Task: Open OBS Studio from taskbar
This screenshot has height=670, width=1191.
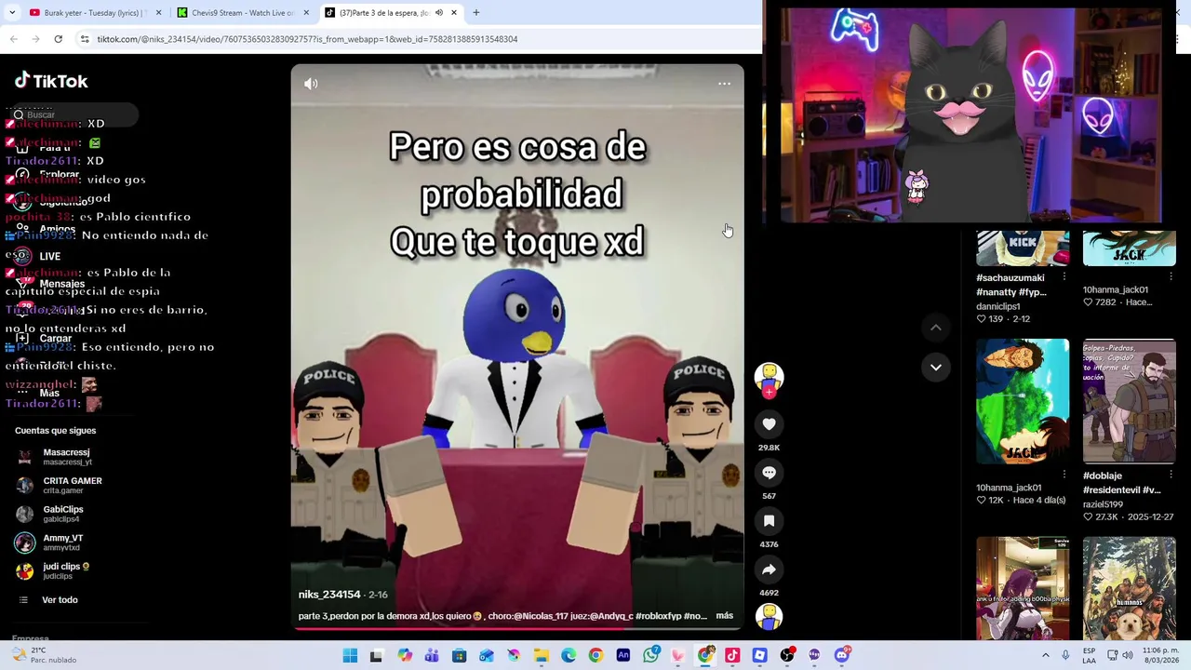Action: 787,656
